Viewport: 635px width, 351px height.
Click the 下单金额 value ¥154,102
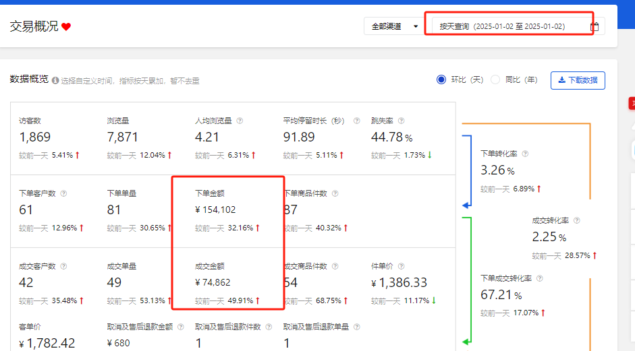215,210
